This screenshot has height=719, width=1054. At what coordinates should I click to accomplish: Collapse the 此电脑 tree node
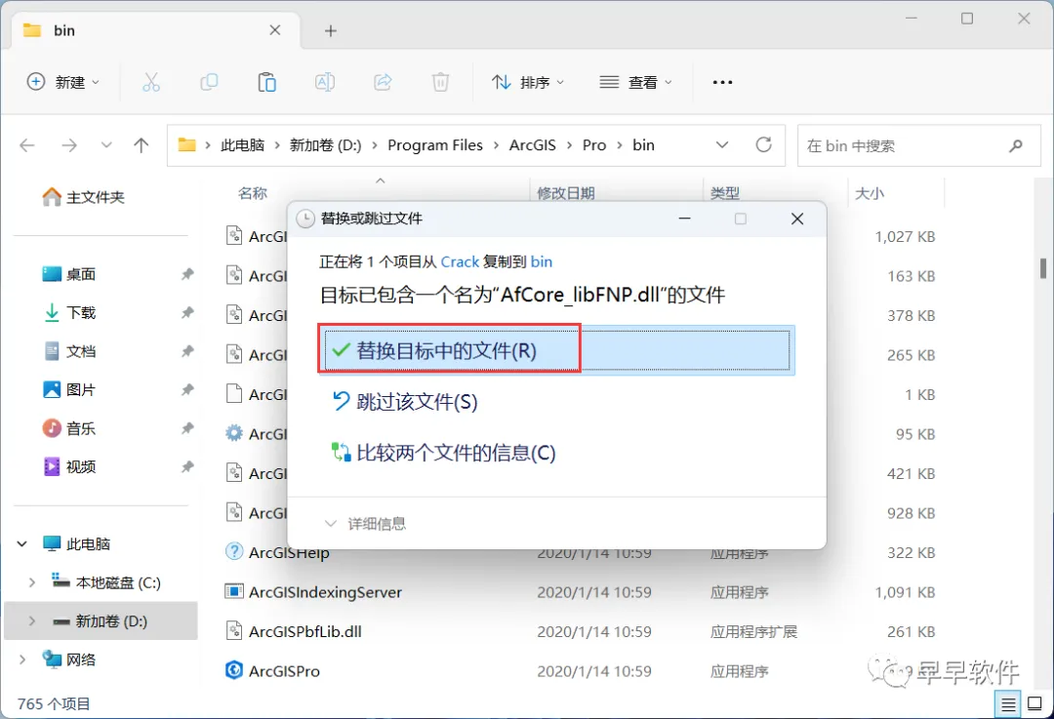pos(22,543)
